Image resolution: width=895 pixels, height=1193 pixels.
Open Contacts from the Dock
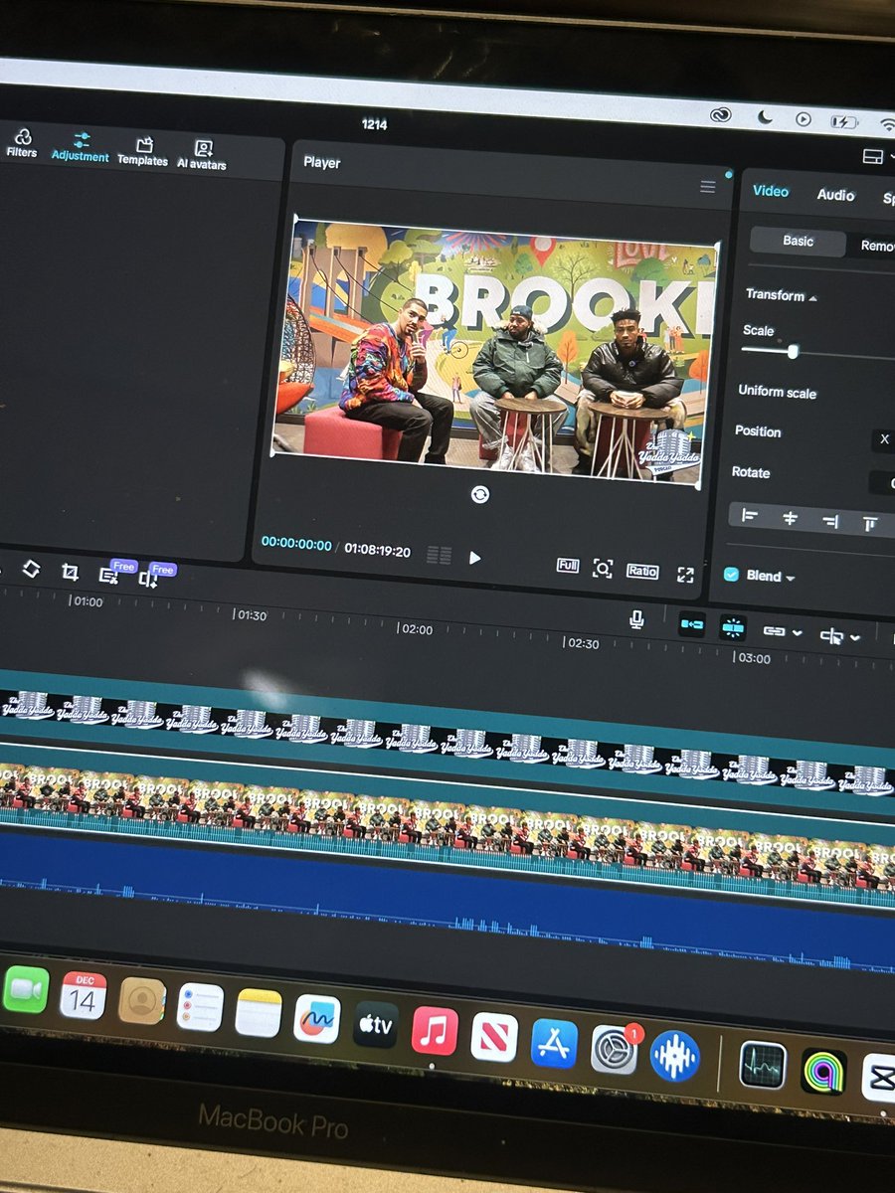(141, 1002)
